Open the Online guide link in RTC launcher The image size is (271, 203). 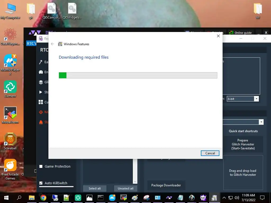(x=241, y=33)
